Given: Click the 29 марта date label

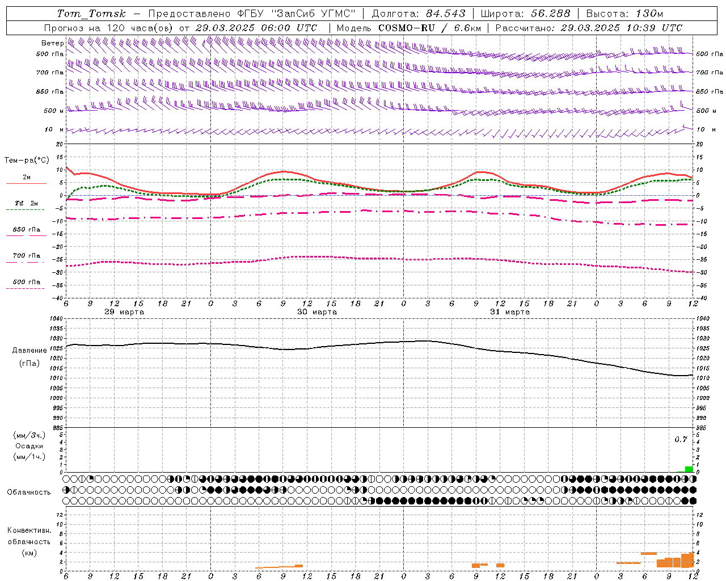Looking at the screenshot, I should 124,312.
